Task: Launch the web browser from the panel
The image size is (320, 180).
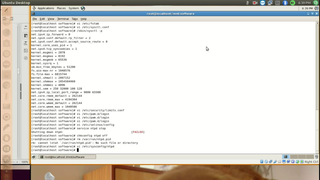Action: coord(83,8)
